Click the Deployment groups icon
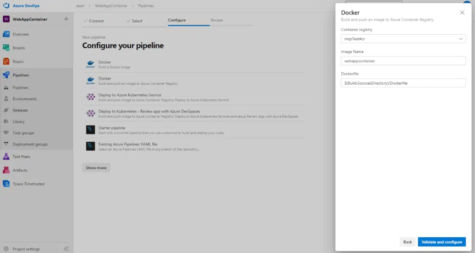 click(6, 144)
